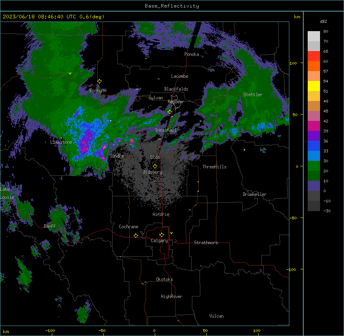Screen dimensions: 344x336
Task: Select the mauve 42–45 dBZ legend swatch
Action: (x=314, y=116)
